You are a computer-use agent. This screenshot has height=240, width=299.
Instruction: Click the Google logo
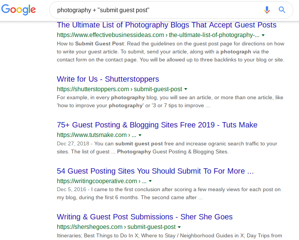19,10
